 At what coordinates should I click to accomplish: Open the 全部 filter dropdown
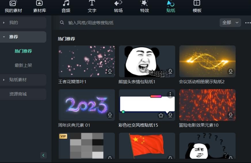coord(230,23)
